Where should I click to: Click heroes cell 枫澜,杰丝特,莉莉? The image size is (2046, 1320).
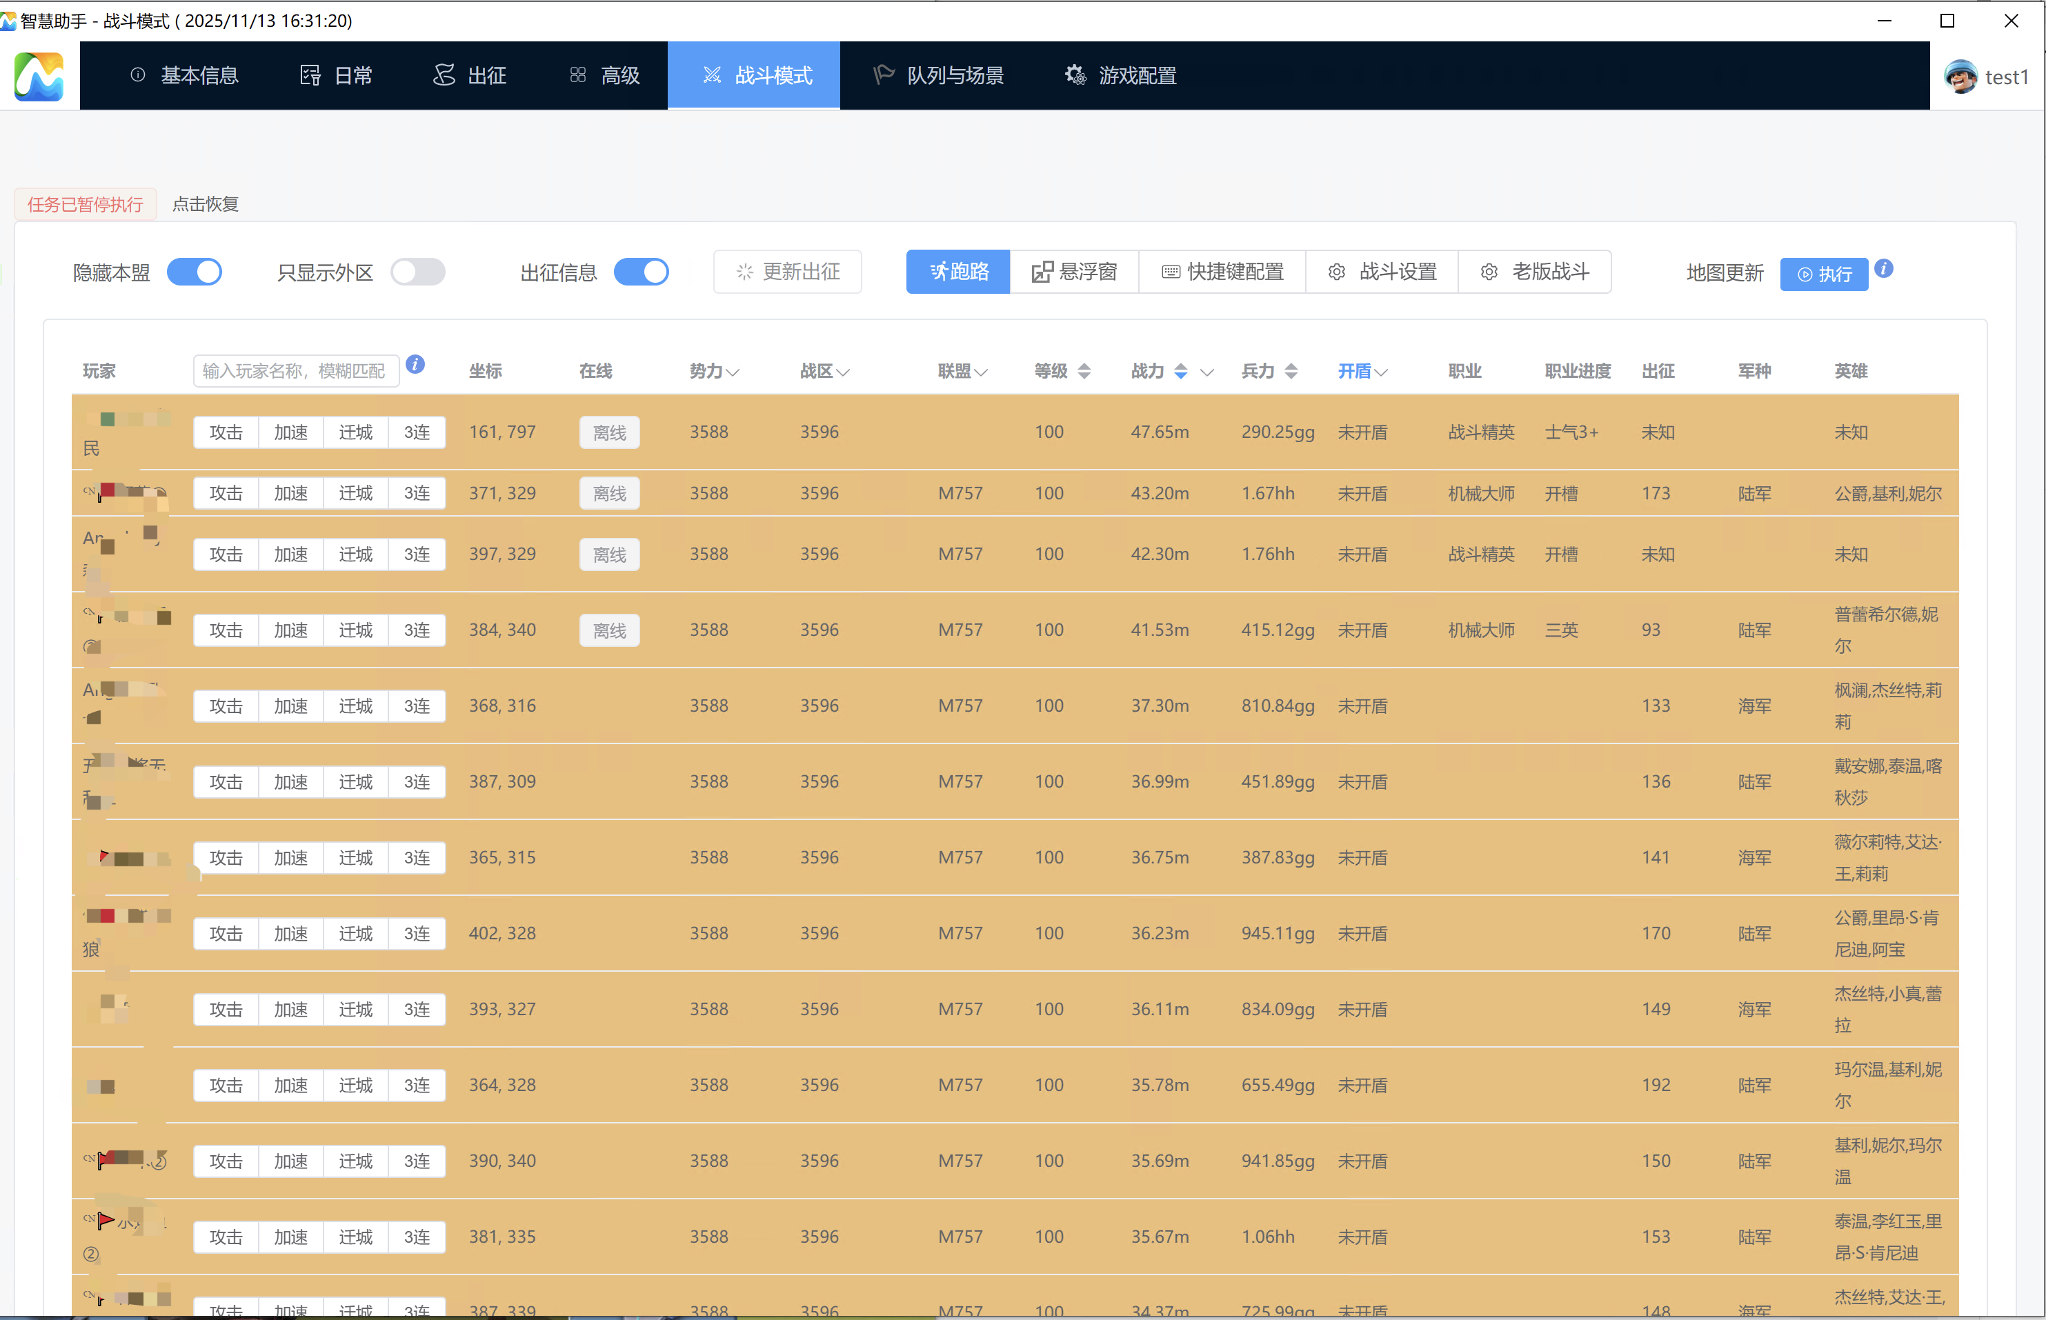pyautogui.click(x=1888, y=706)
